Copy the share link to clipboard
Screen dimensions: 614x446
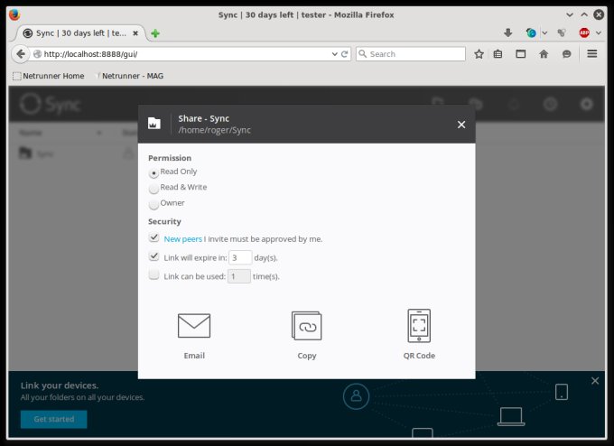tap(307, 326)
